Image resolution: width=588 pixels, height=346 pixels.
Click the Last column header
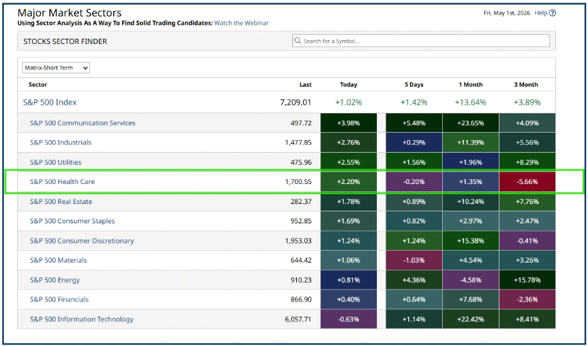click(x=305, y=85)
